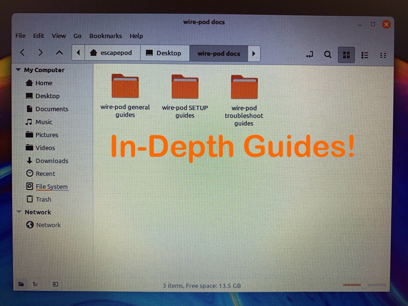Image resolution: width=408 pixels, height=306 pixels.
Task: Open the Help menu
Action: point(136,36)
